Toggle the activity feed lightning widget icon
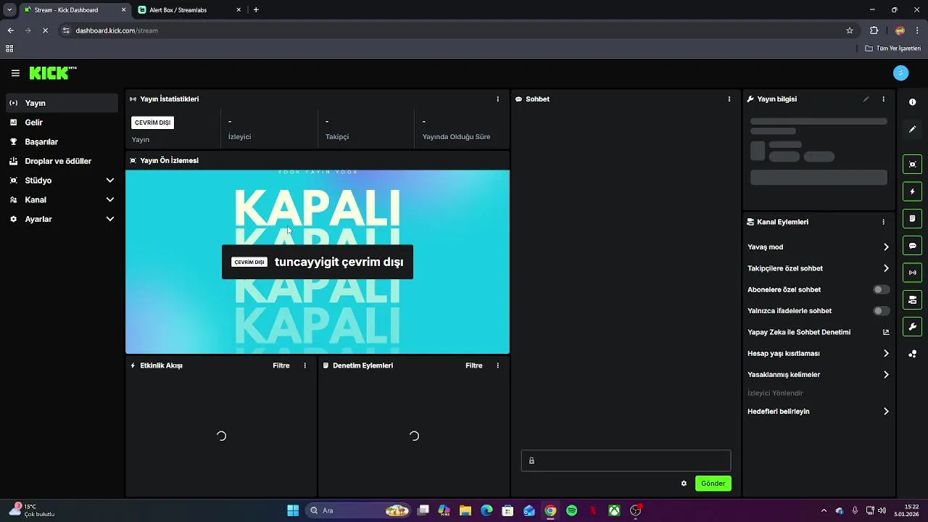 coord(912,191)
